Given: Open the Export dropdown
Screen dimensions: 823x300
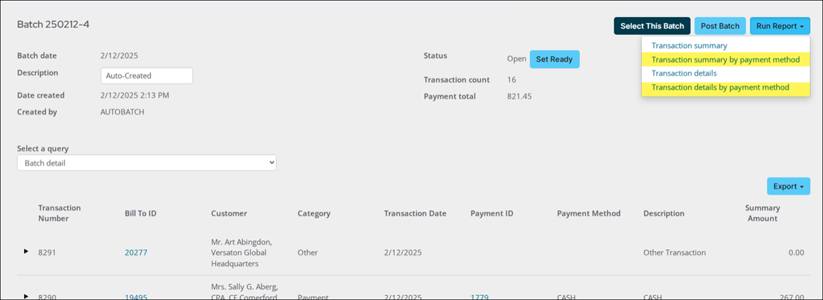Looking at the screenshot, I should click(x=788, y=186).
